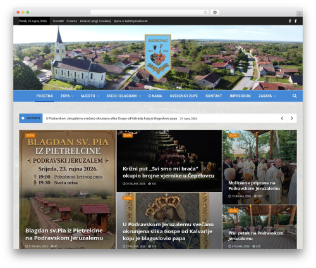The image size is (316, 268).
Task: Open ticker headline about Gospe od Kalvarije
Action: pyautogui.click(x=111, y=118)
